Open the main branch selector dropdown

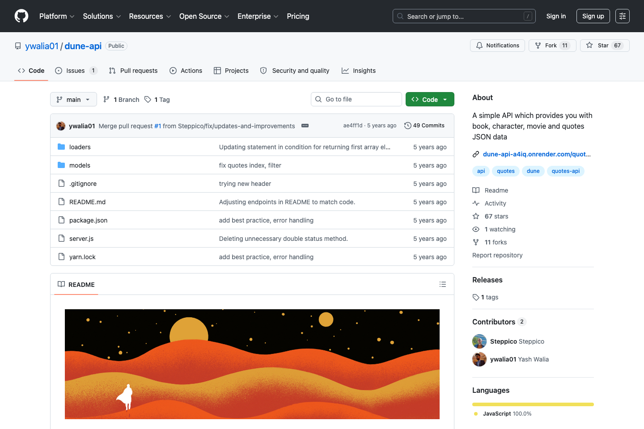(73, 99)
